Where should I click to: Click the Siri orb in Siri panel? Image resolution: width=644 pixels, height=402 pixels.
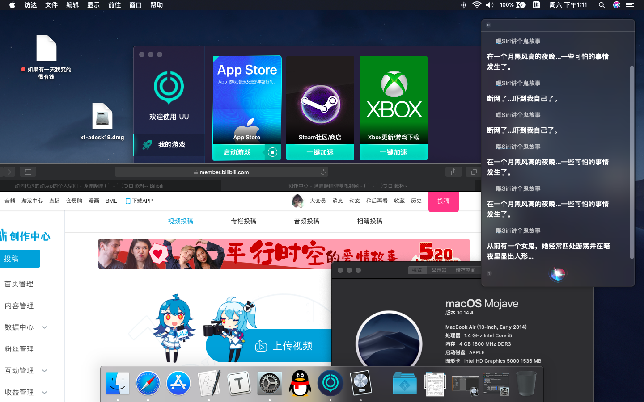point(557,273)
